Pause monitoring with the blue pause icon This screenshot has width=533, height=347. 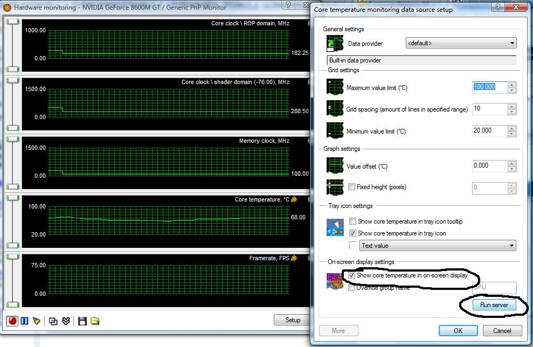pos(24,321)
